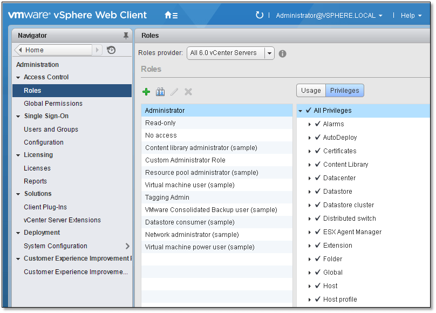Expand AutoDeploy privilege node
Screen dimensions: 436x313
pyautogui.click(x=309, y=138)
